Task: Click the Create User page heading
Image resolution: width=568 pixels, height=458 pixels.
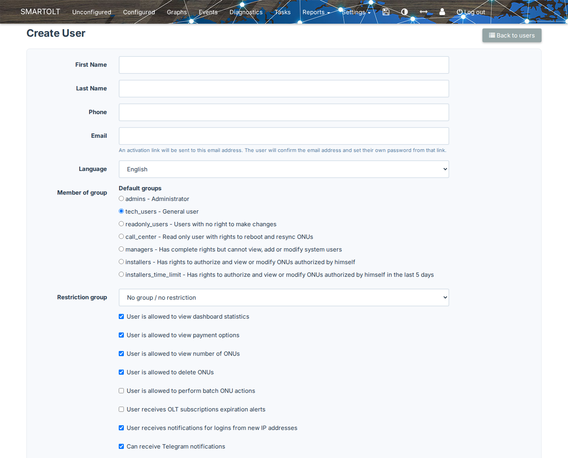Action: point(56,34)
